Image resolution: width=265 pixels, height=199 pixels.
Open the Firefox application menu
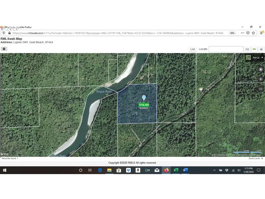tap(262, 33)
